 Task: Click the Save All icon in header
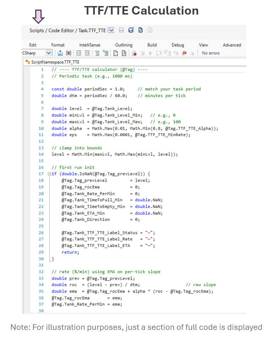tap(131, 31)
